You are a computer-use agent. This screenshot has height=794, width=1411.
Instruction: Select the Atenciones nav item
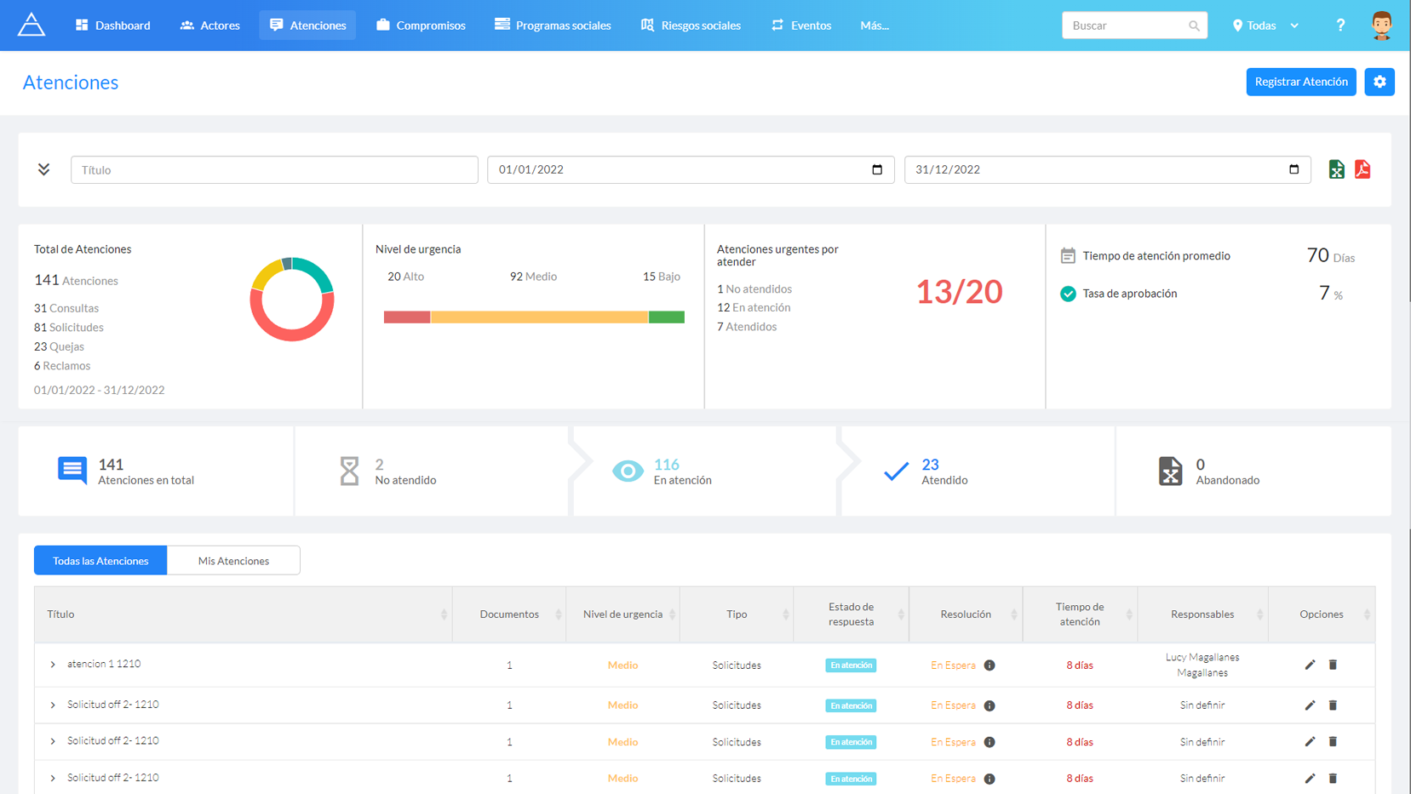coord(307,26)
